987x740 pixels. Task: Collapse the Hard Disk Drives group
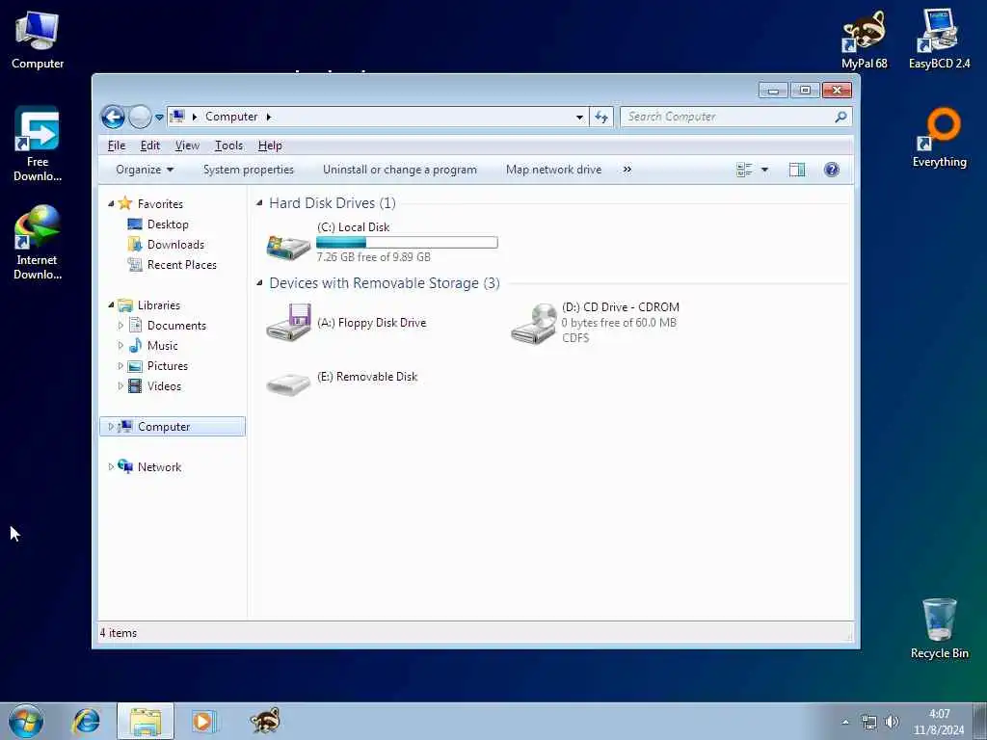259,202
